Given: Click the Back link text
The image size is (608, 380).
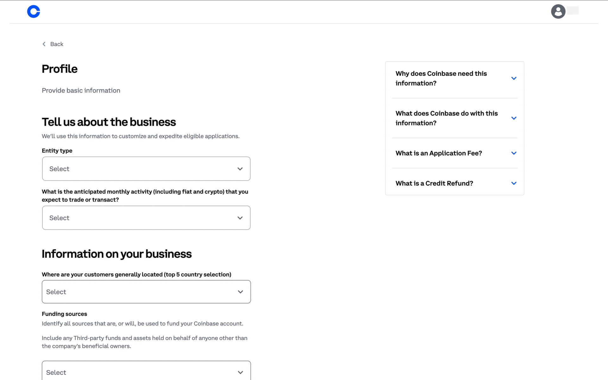Looking at the screenshot, I should [57, 44].
